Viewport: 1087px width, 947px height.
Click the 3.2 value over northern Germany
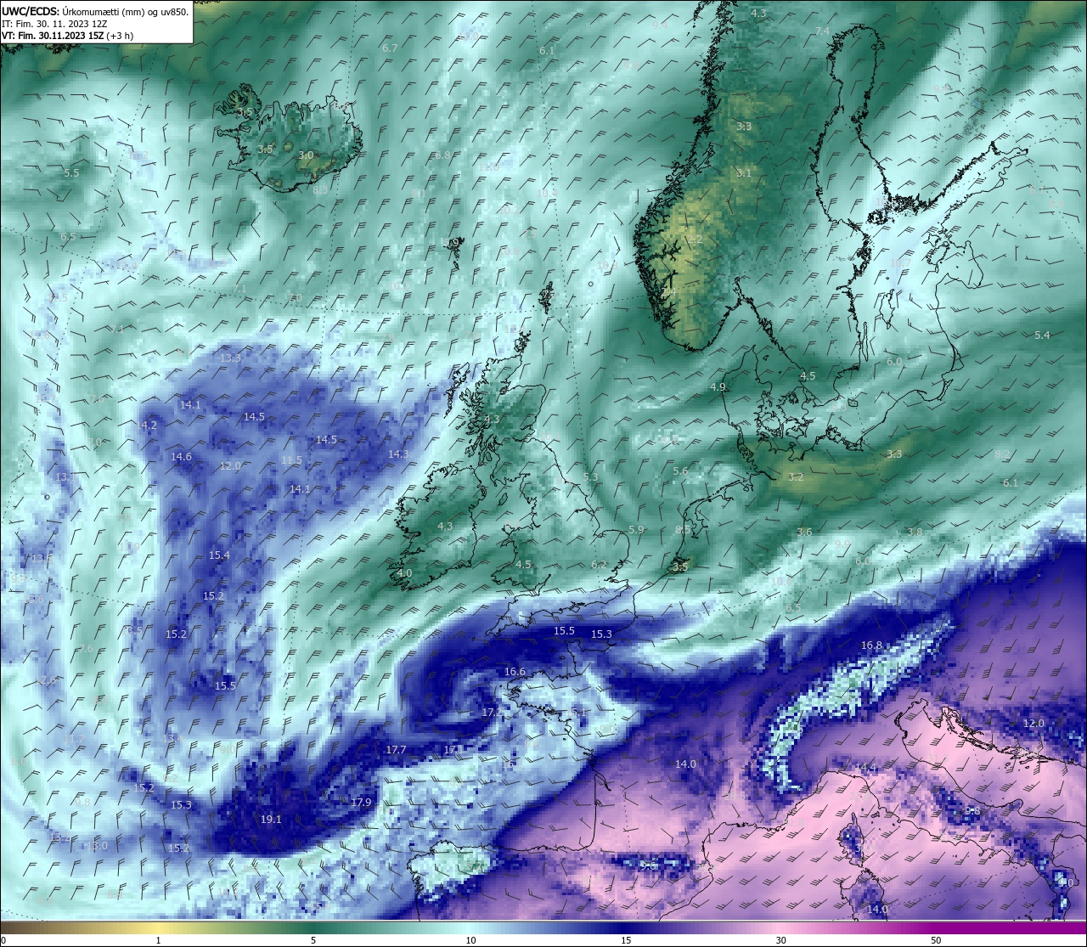coord(795,477)
